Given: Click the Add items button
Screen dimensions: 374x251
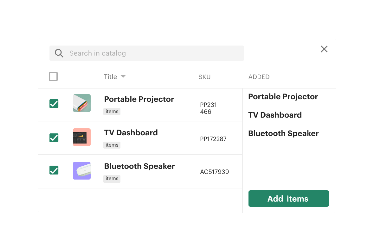Looking at the screenshot, I should pos(289,199).
